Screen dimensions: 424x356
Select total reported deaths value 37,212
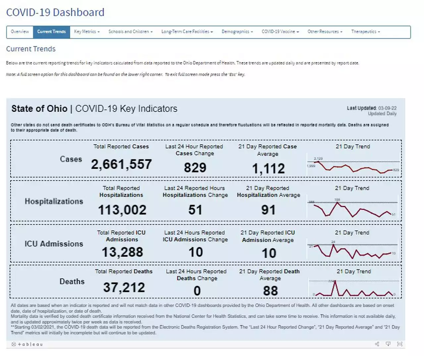click(x=124, y=287)
